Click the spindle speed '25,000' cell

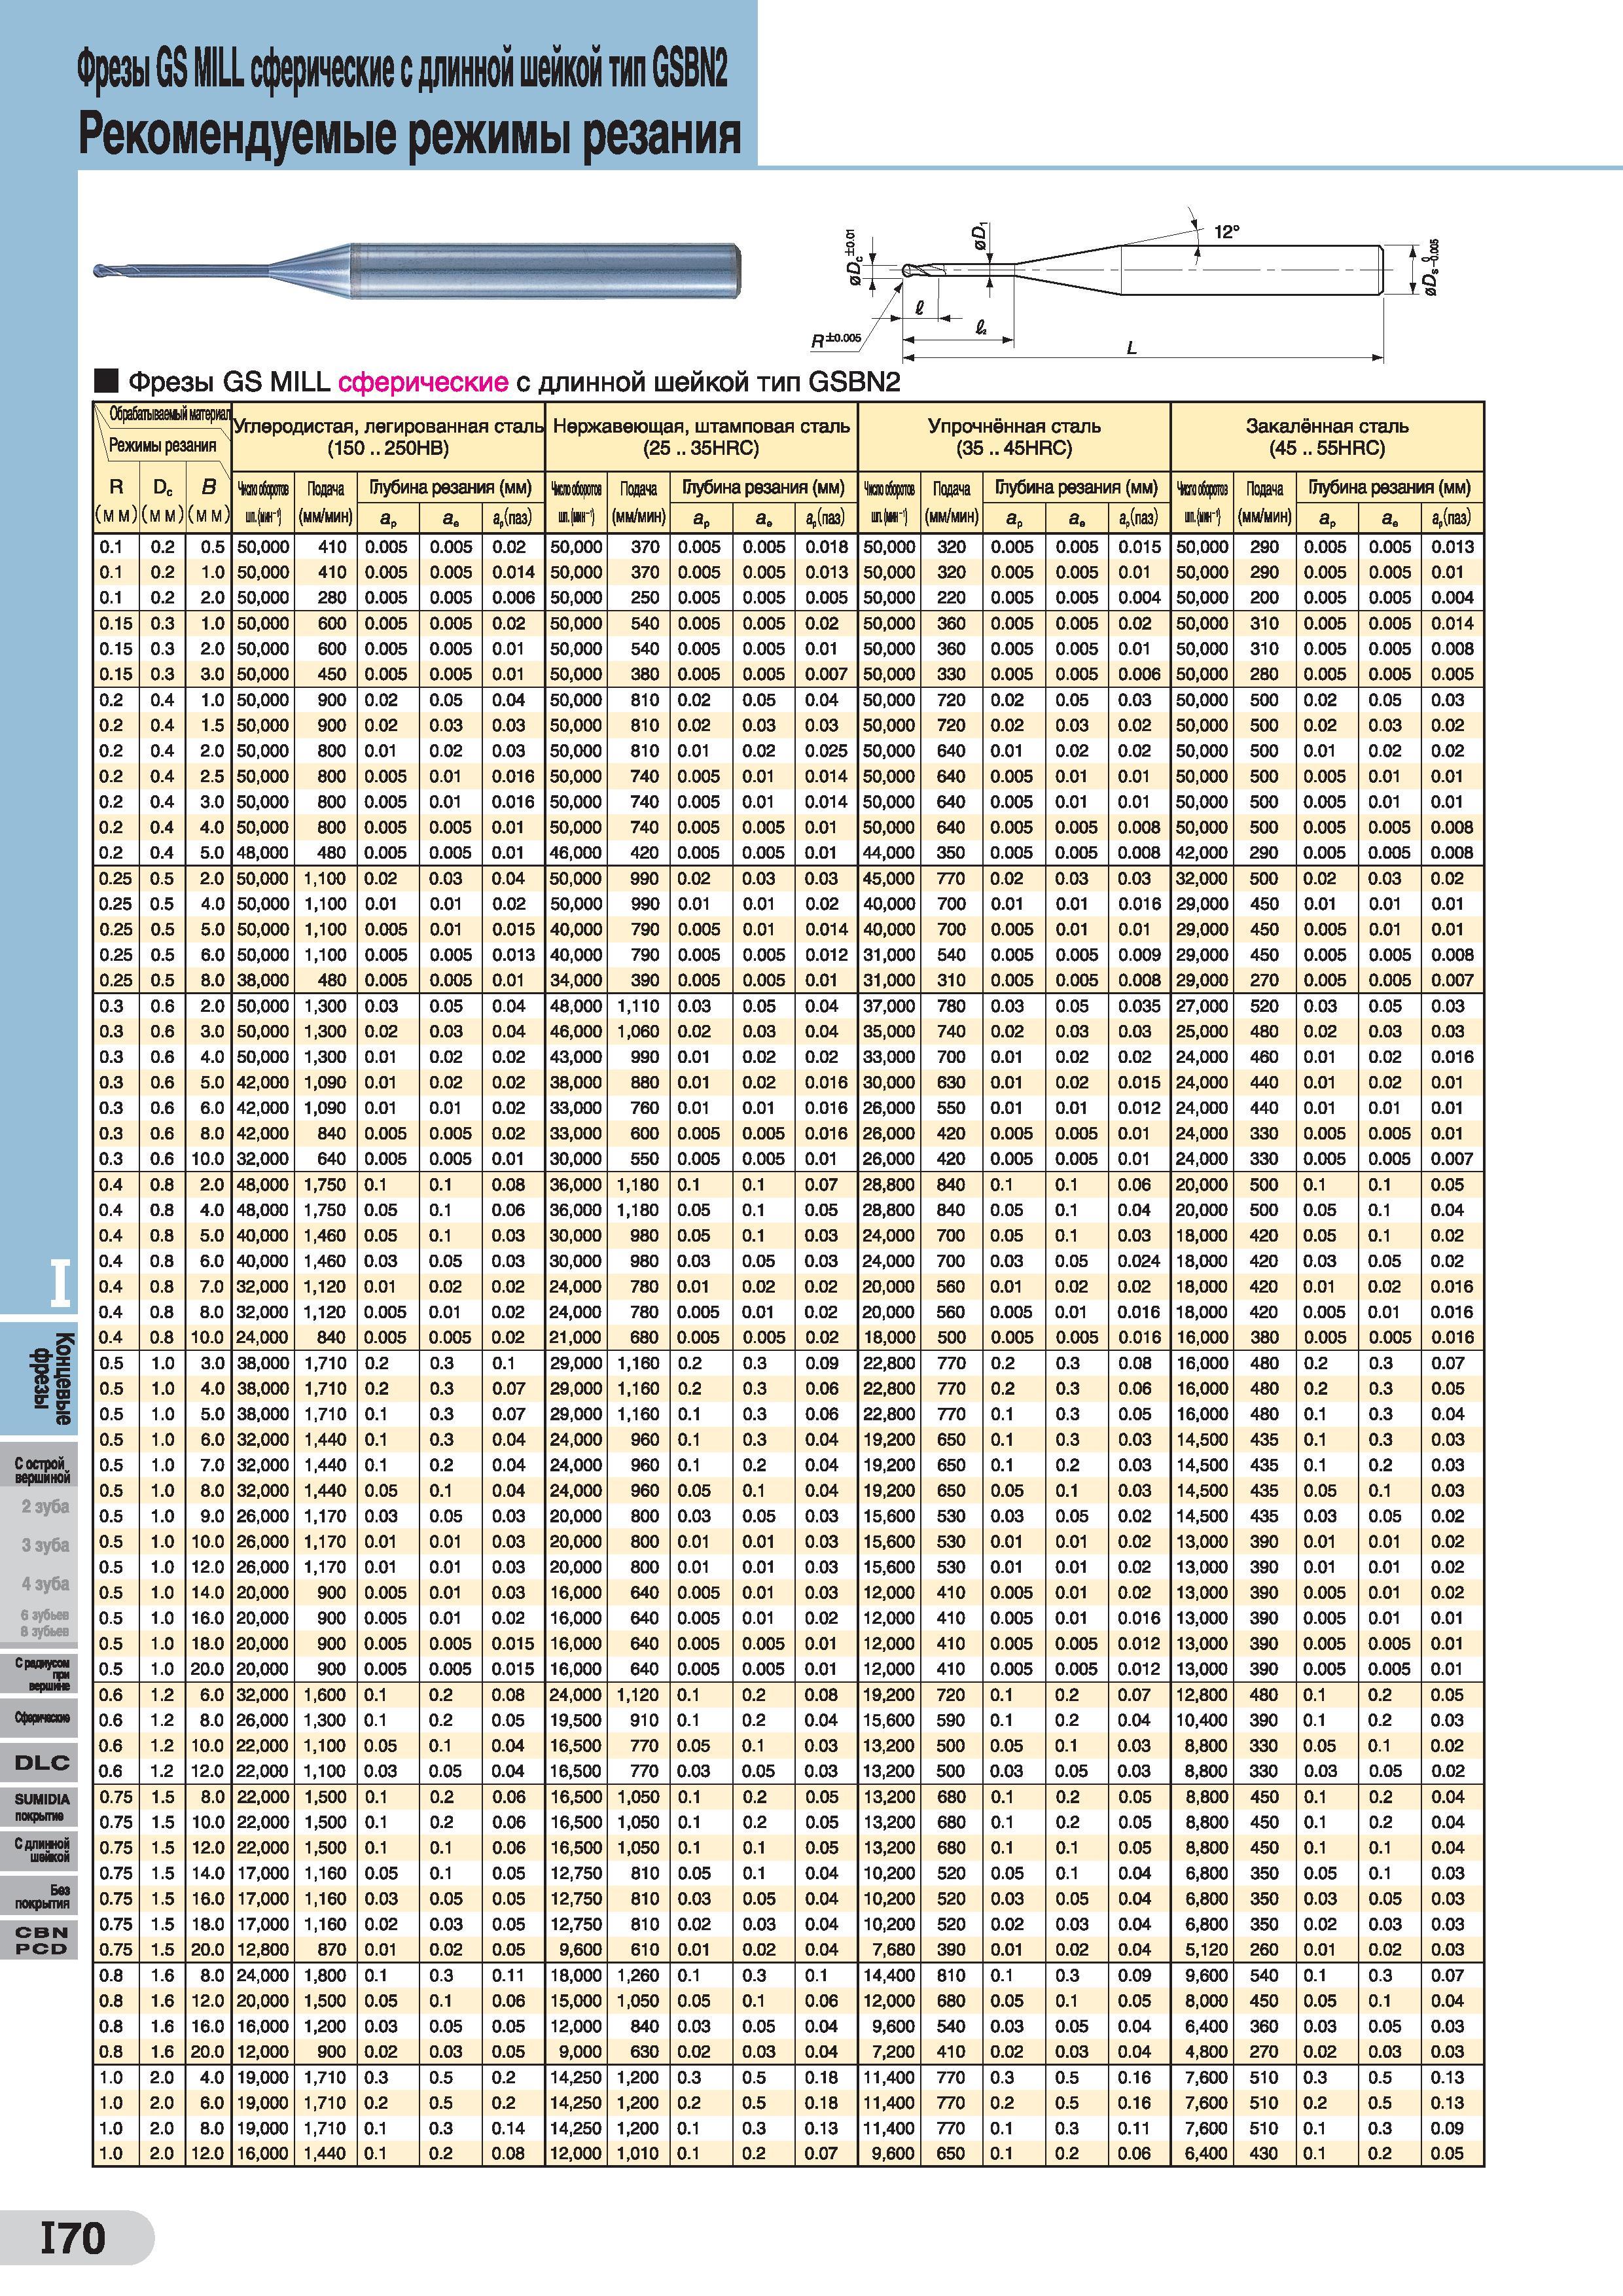coord(1202,1031)
